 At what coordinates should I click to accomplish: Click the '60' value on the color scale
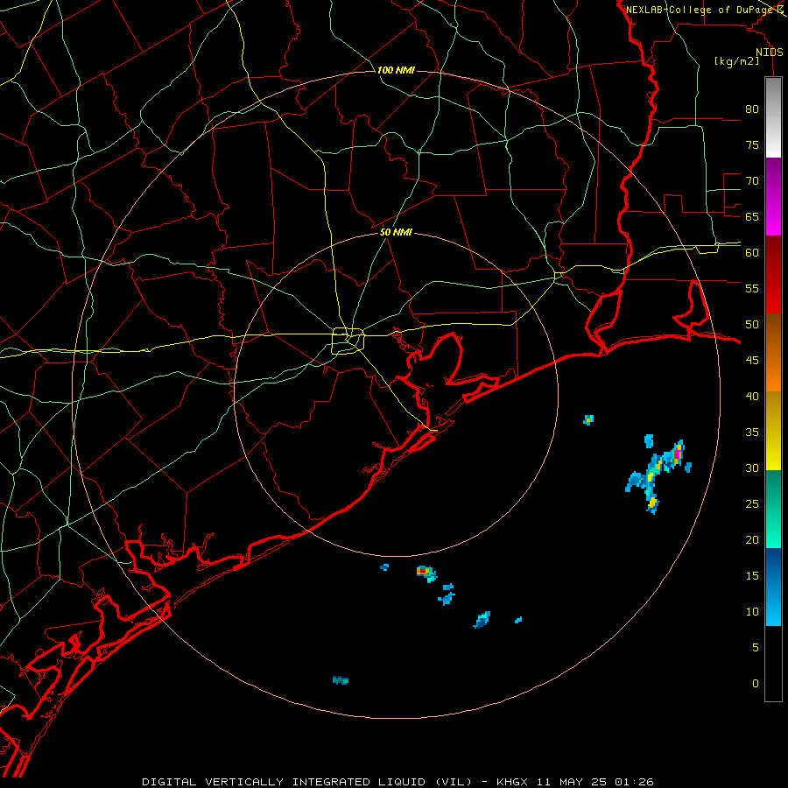pos(752,253)
